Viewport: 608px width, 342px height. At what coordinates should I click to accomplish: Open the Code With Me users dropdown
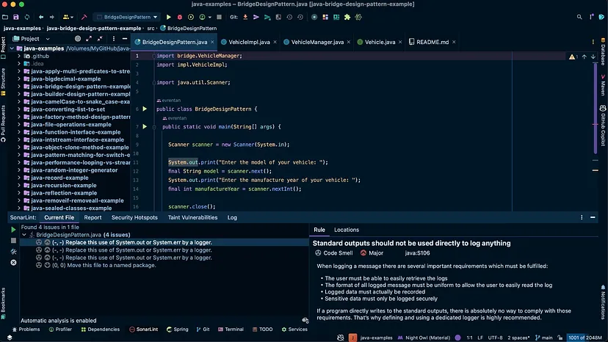coord(68,17)
